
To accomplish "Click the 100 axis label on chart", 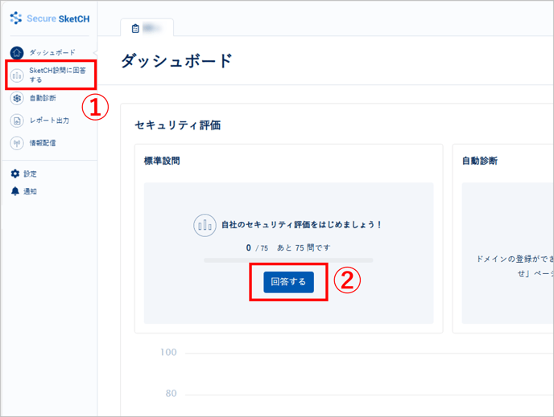I will pyautogui.click(x=168, y=352).
